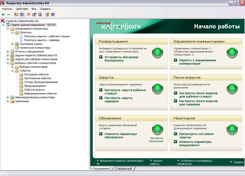Image resolution: width=245 pixels, height=176 pixels.
Task: Click the Help icon in toolbar
Action: click(47, 14)
